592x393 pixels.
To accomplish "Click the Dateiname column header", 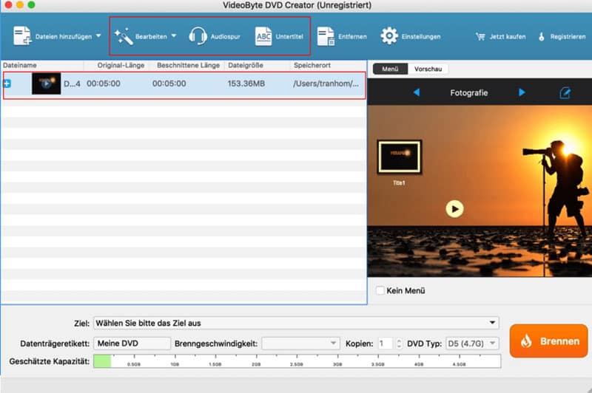I will tap(20, 65).
